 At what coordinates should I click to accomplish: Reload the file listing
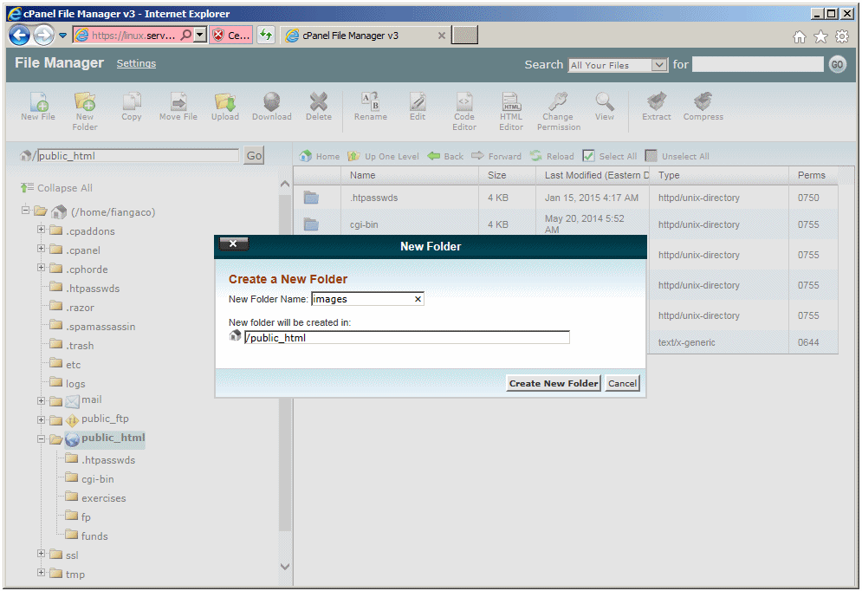point(552,156)
